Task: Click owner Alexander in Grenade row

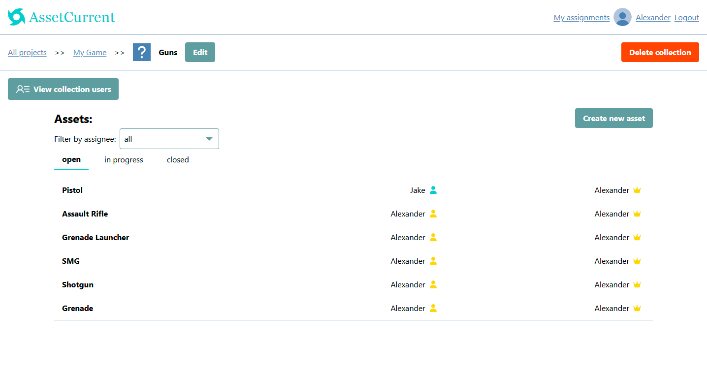Action: [611, 308]
